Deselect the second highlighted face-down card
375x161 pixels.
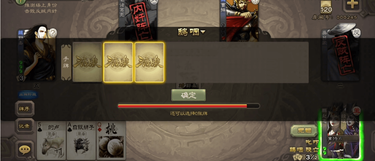pos(118,62)
